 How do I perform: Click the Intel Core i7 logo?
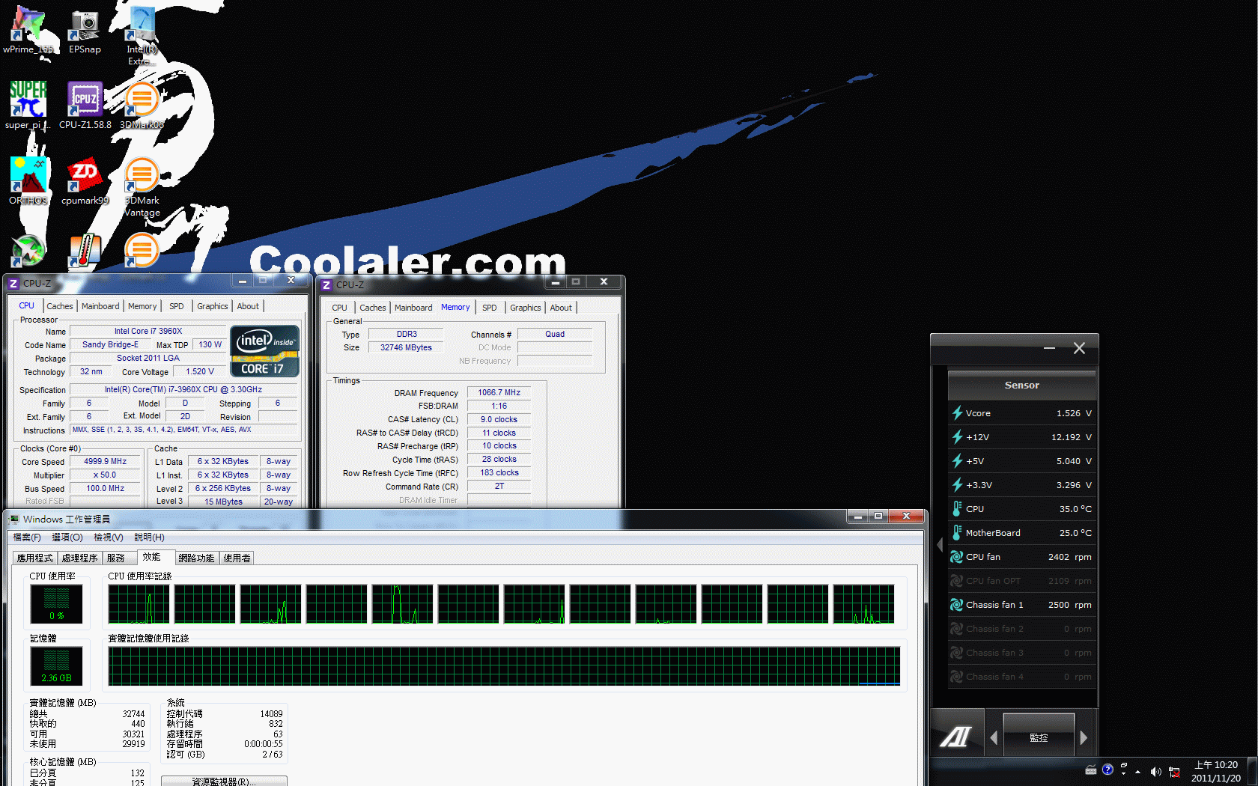[265, 350]
